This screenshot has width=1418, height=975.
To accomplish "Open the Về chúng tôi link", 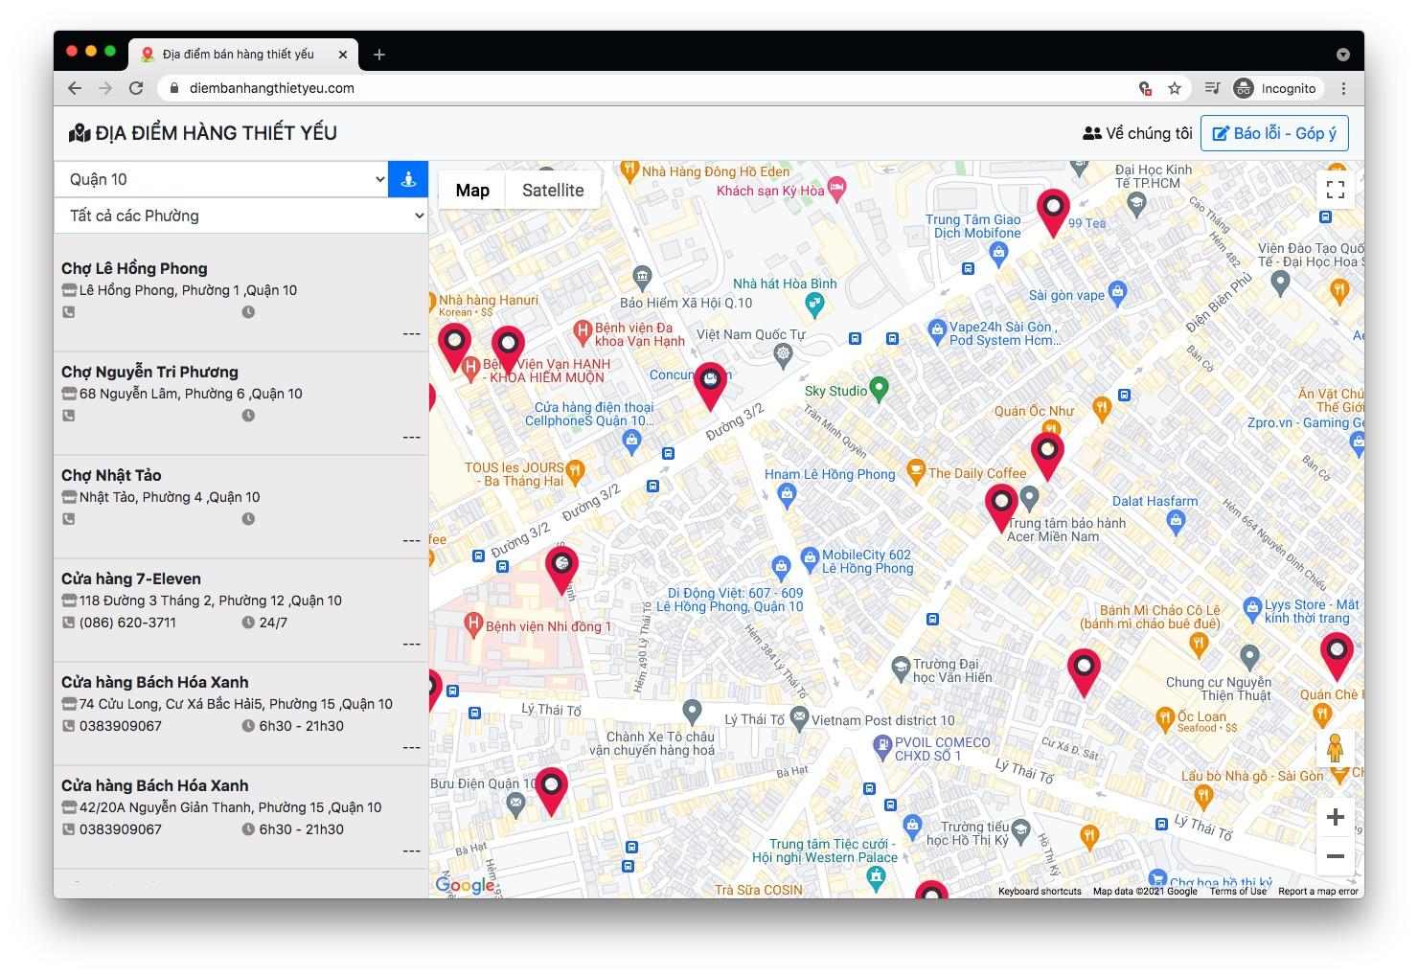I will pyautogui.click(x=1137, y=133).
